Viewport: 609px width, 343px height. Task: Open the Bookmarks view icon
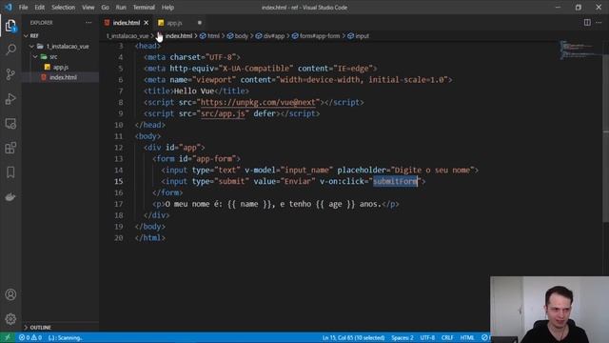coord(10,172)
